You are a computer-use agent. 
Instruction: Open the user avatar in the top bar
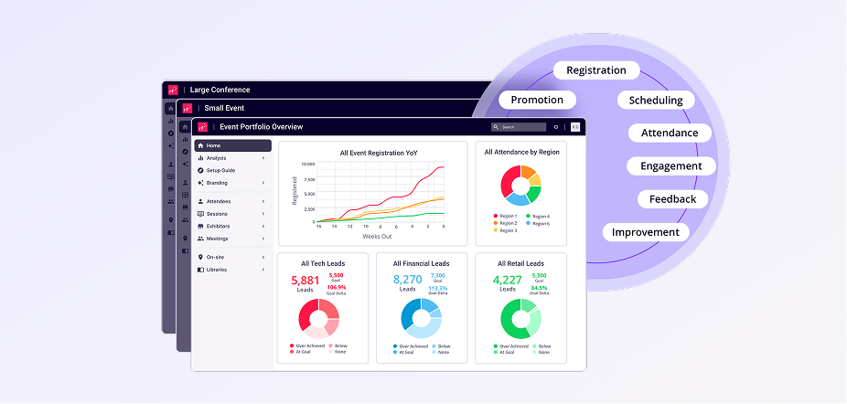pyautogui.click(x=575, y=127)
